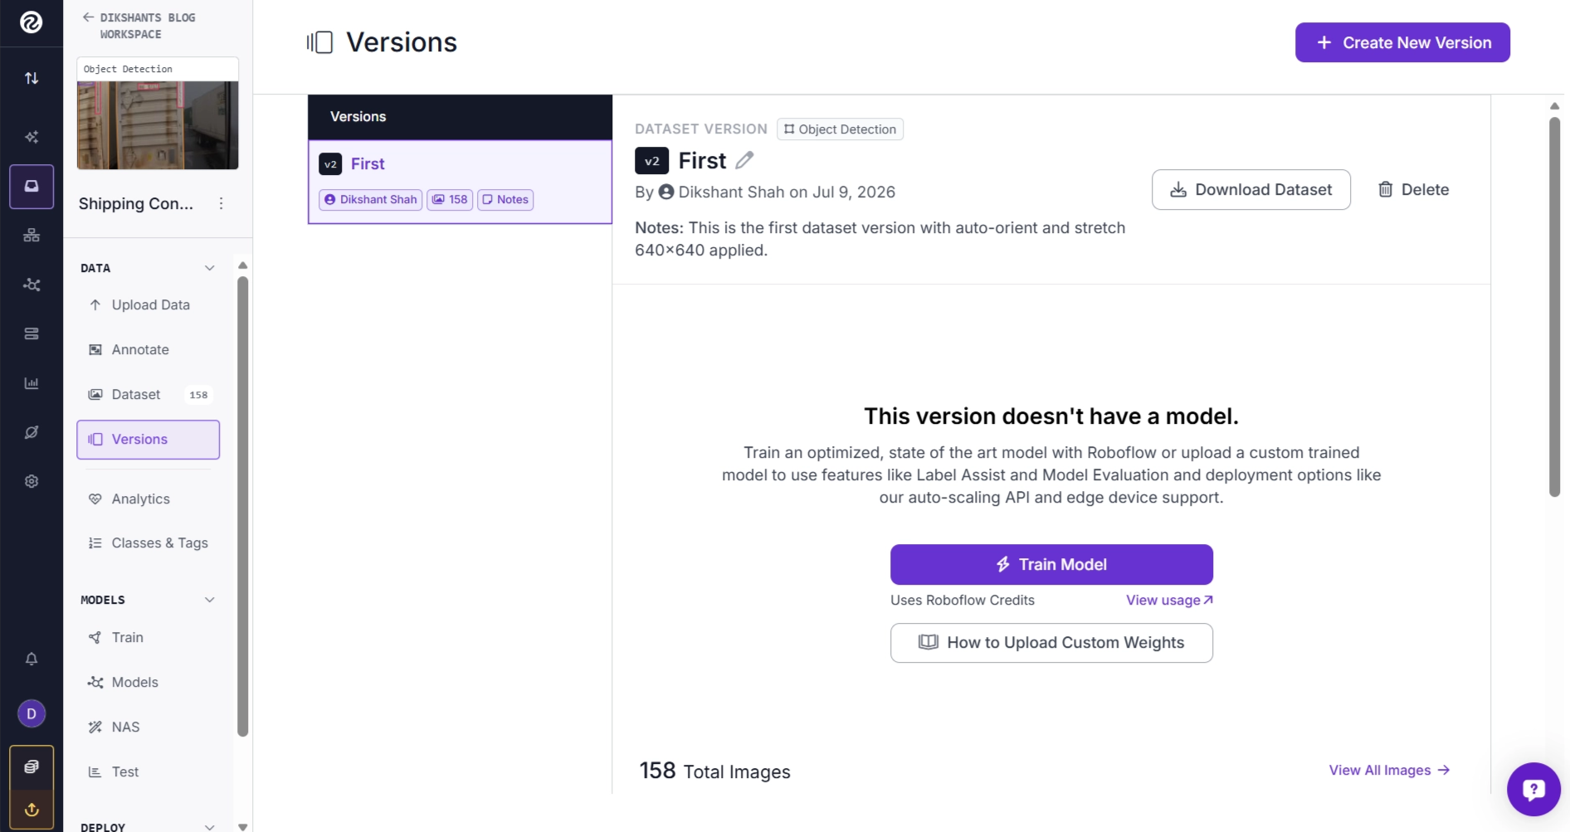Click the main page vertical scrollbar
This screenshot has width=1570, height=832.
click(1554, 307)
